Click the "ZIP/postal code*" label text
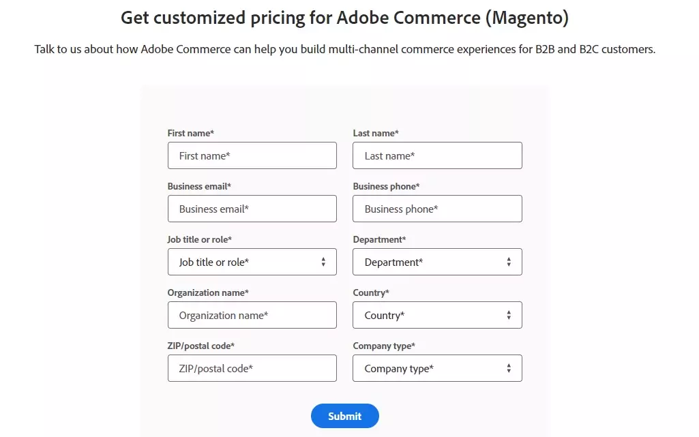699x437 pixels. pos(201,346)
